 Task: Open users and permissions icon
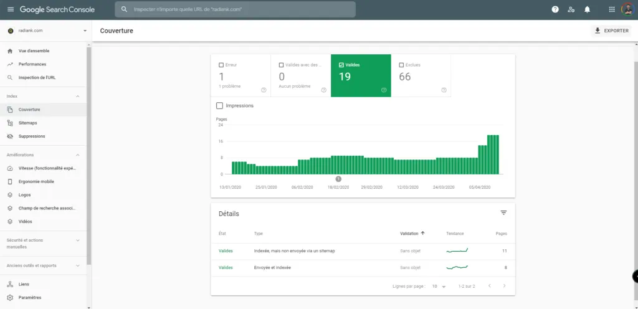(x=571, y=9)
